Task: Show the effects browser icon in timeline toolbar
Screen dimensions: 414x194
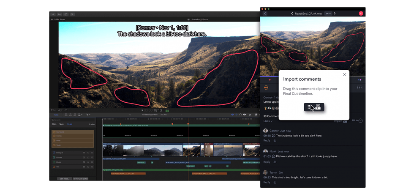Action: coord(256,115)
